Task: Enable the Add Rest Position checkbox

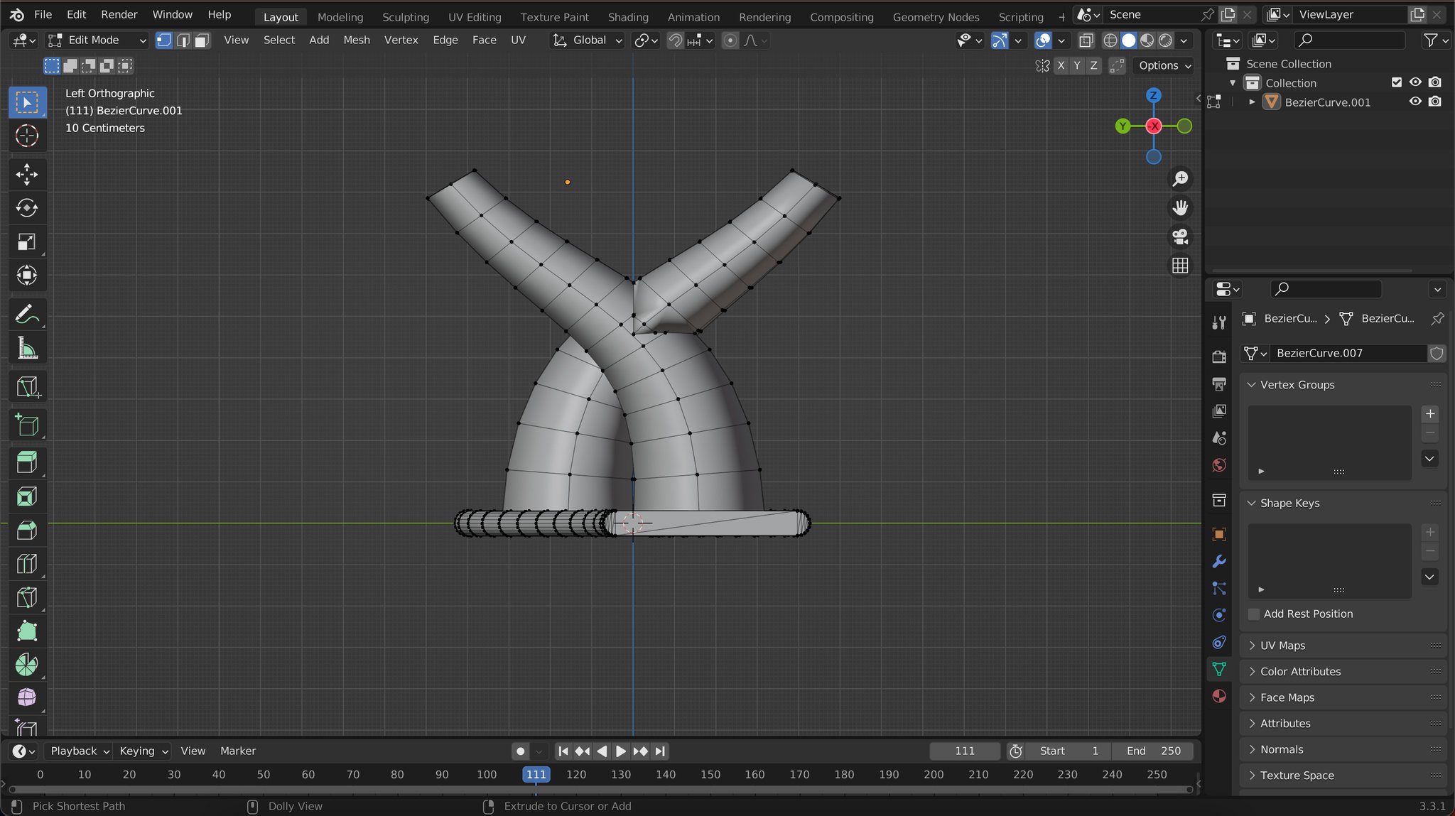Action: (x=1254, y=614)
